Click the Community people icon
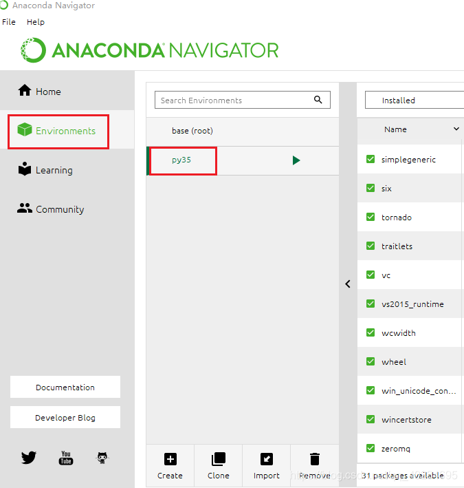 tap(25, 208)
